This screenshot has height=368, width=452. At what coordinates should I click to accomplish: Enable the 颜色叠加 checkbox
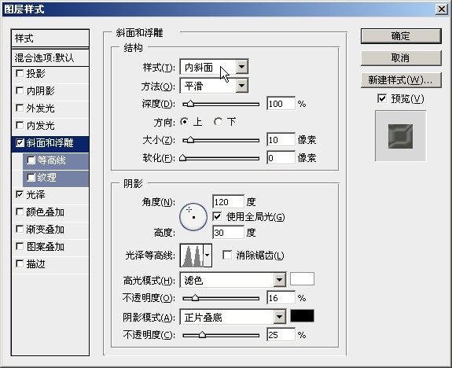click(20, 212)
